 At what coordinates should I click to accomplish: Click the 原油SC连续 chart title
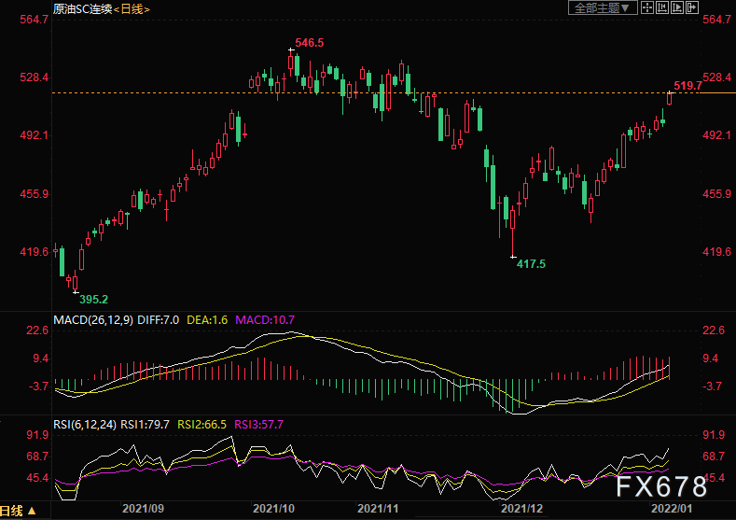tap(83, 9)
